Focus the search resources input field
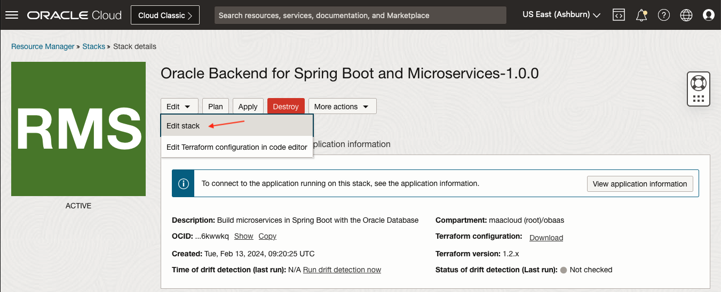721x292 pixels. [x=360, y=15]
